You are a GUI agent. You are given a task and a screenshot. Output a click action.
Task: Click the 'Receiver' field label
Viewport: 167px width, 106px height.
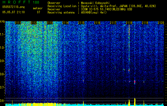[54, 9]
